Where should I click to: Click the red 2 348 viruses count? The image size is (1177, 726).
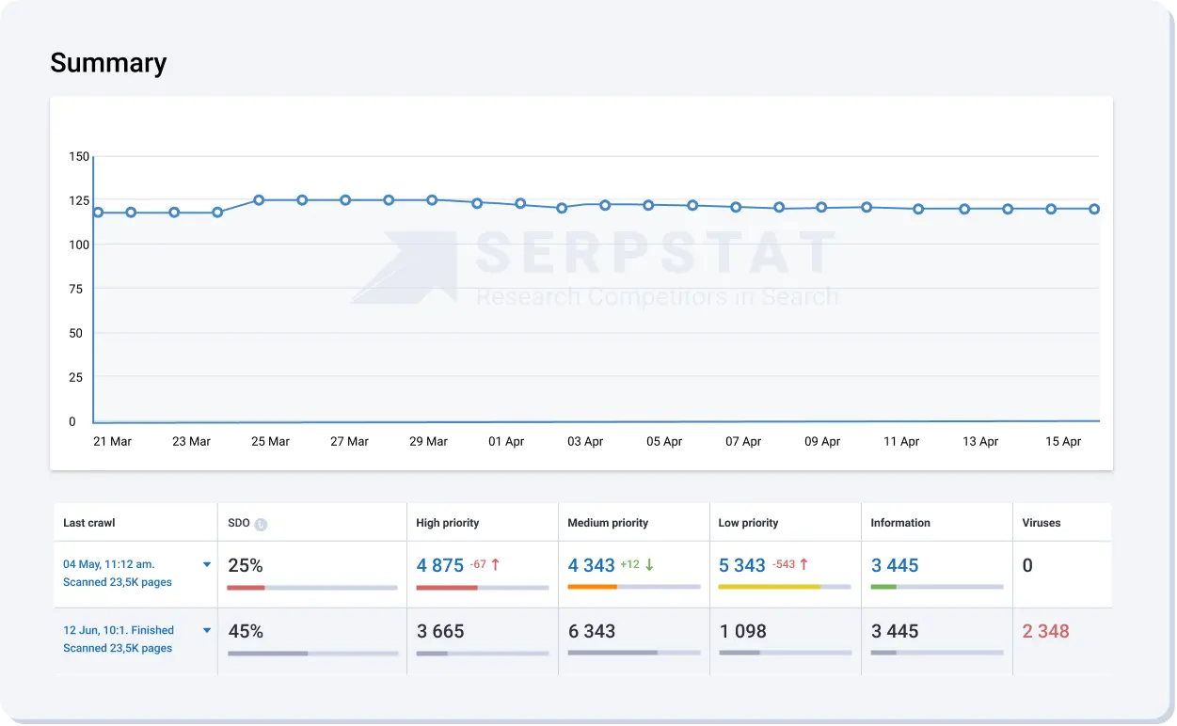coord(1045,631)
